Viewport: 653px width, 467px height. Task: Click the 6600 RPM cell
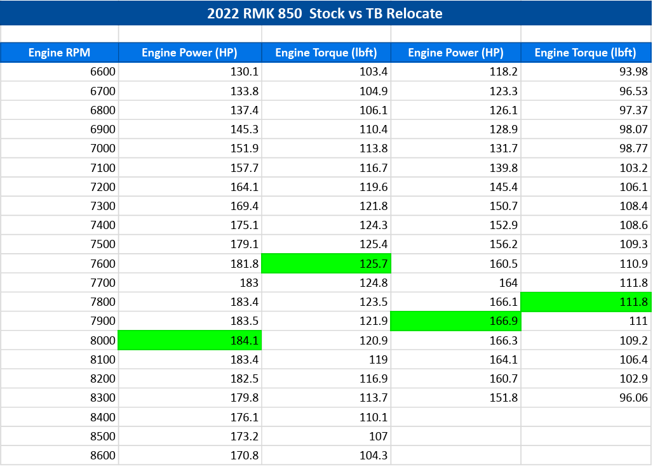pyautogui.click(x=60, y=72)
